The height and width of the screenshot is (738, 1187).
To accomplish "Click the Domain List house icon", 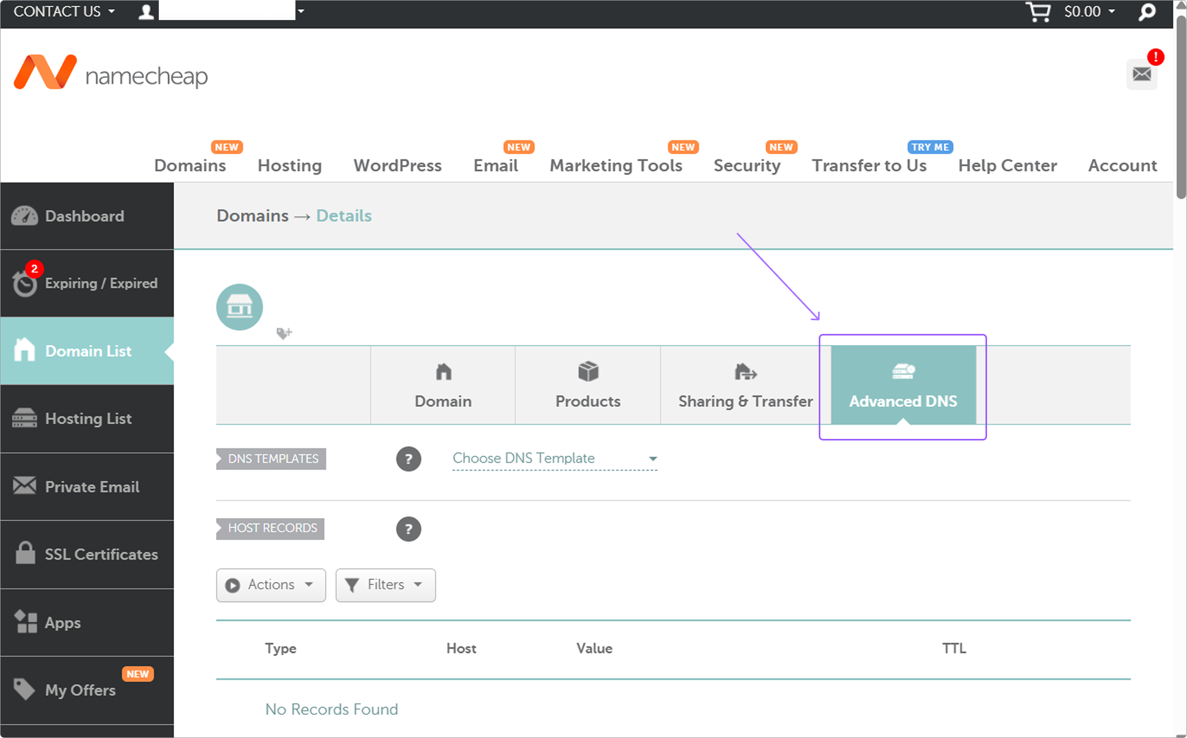I will 24,350.
